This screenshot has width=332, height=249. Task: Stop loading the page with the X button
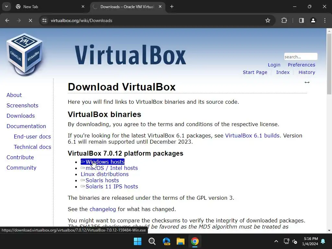[30, 20]
